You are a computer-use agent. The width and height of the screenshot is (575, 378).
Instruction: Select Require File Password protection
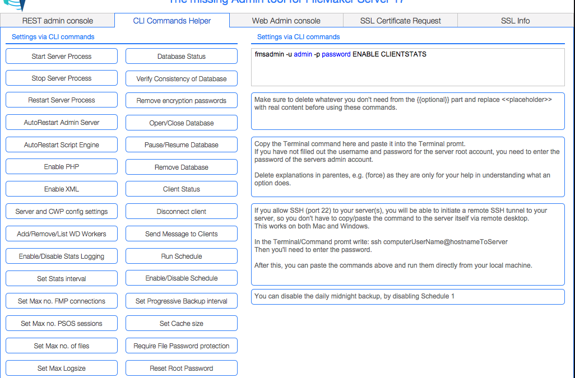point(182,346)
